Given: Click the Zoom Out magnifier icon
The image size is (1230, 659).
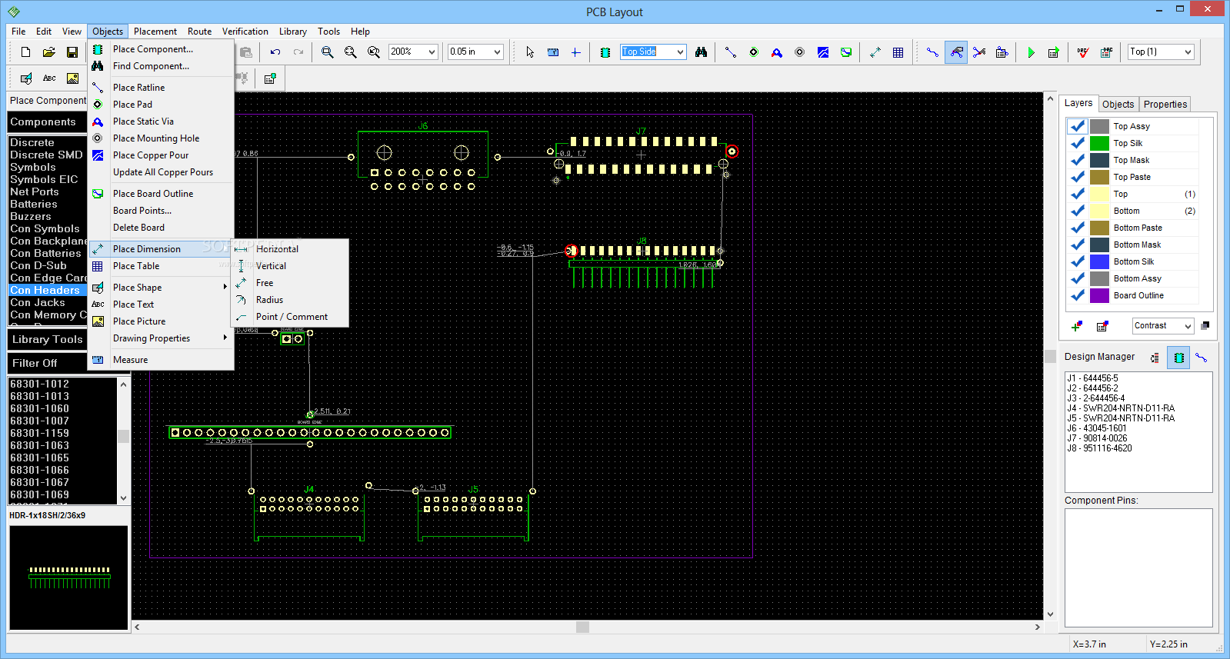Looking at the screenshot, I should coord(350,52).
